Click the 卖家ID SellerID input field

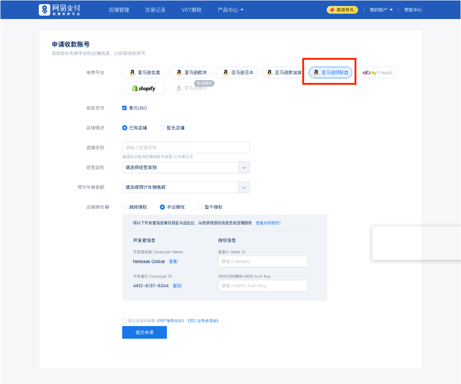click(x=262, y=261)
